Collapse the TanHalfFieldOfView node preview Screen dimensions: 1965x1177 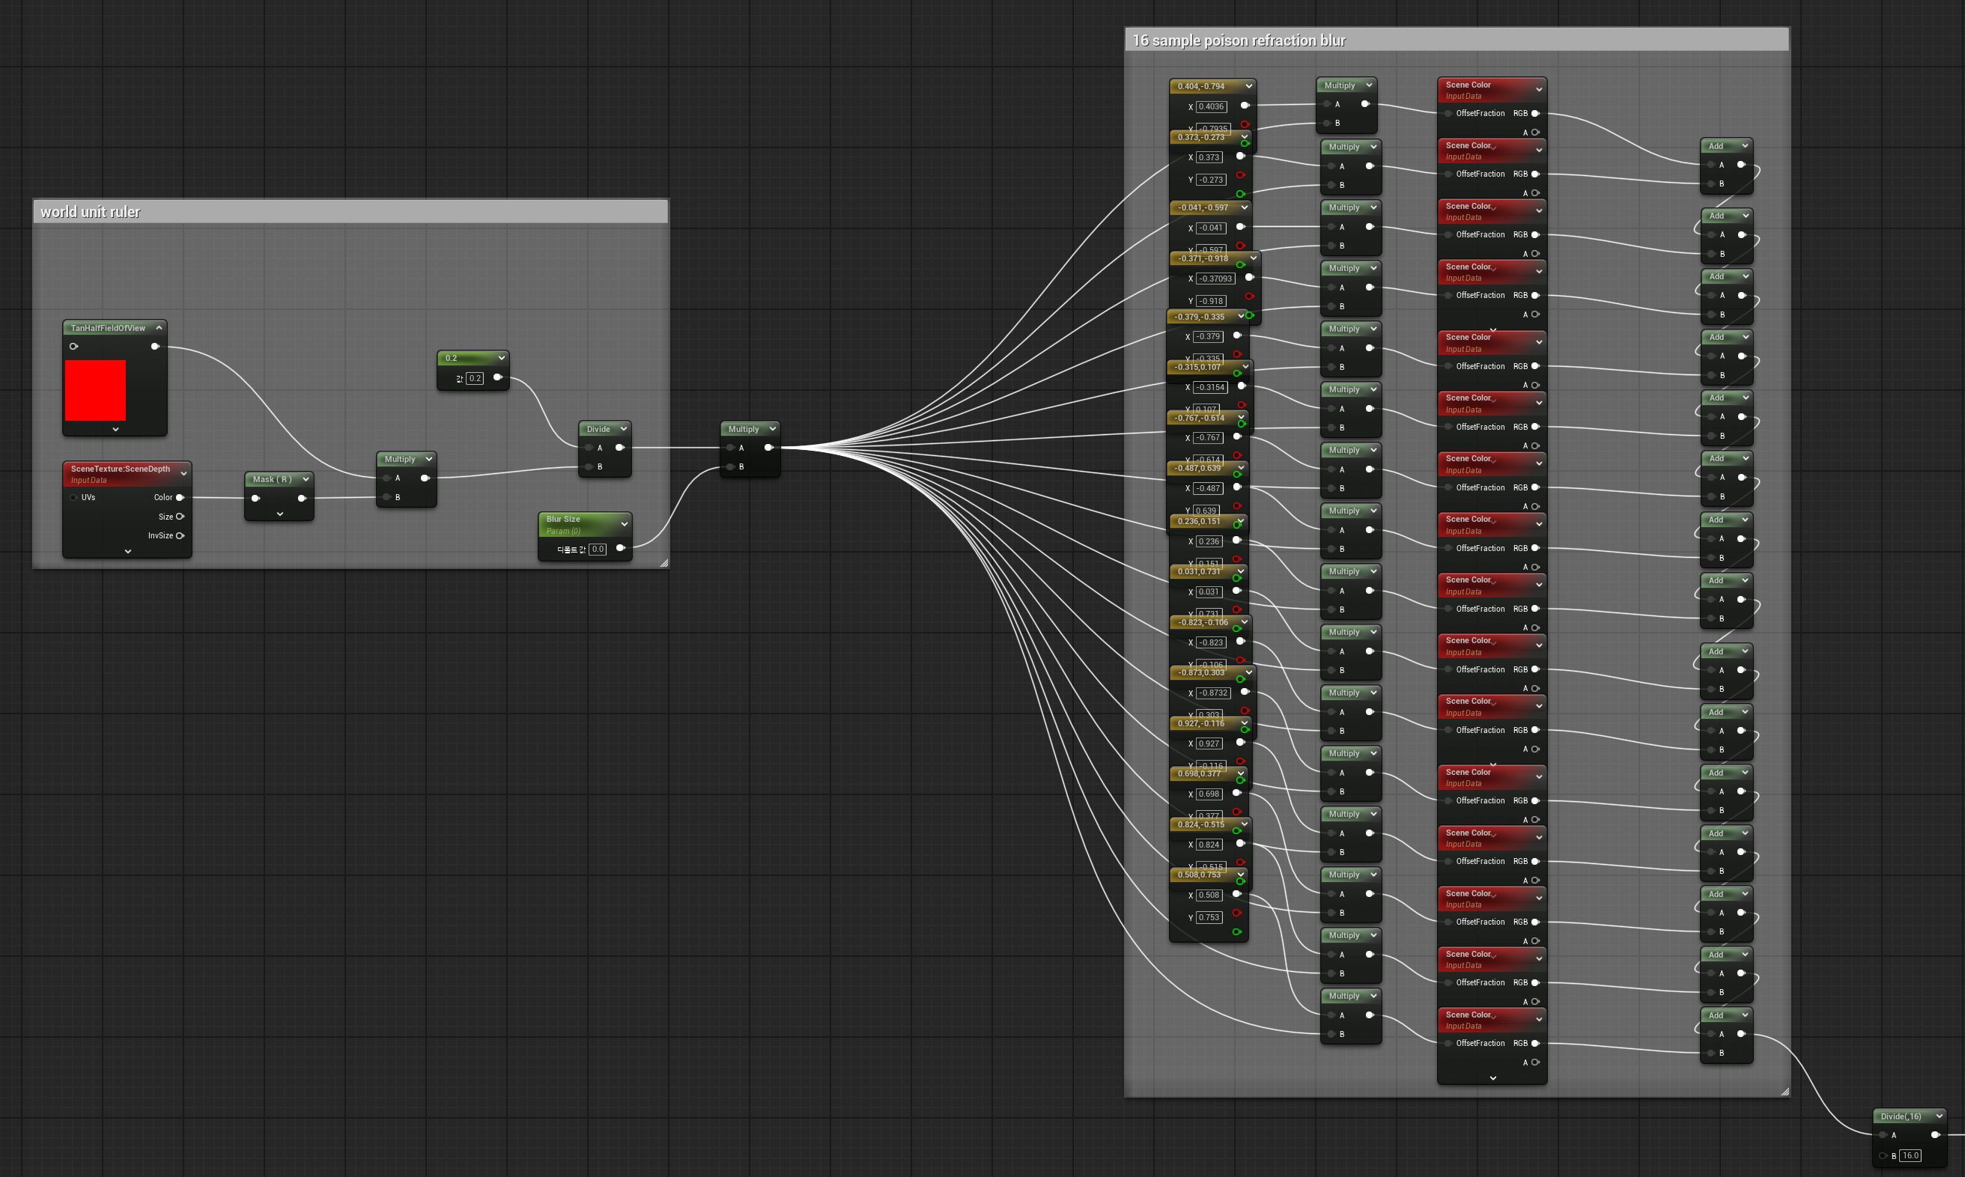click(159, 327)
